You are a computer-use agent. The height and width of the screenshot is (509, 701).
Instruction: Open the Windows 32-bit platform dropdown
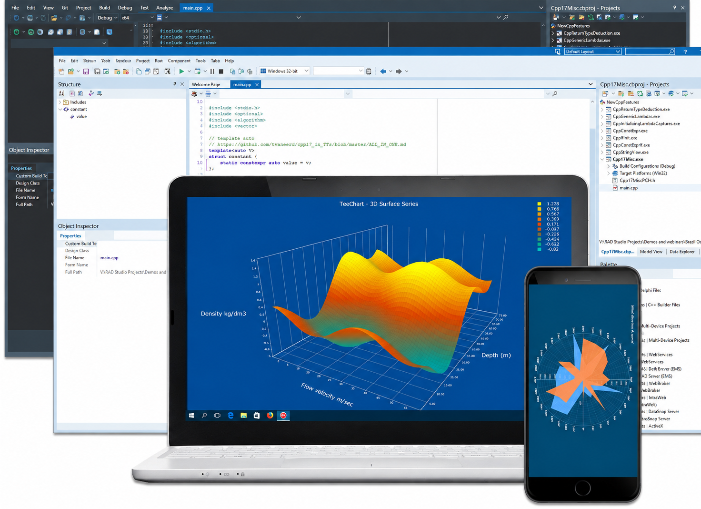(x=285, y=71)
